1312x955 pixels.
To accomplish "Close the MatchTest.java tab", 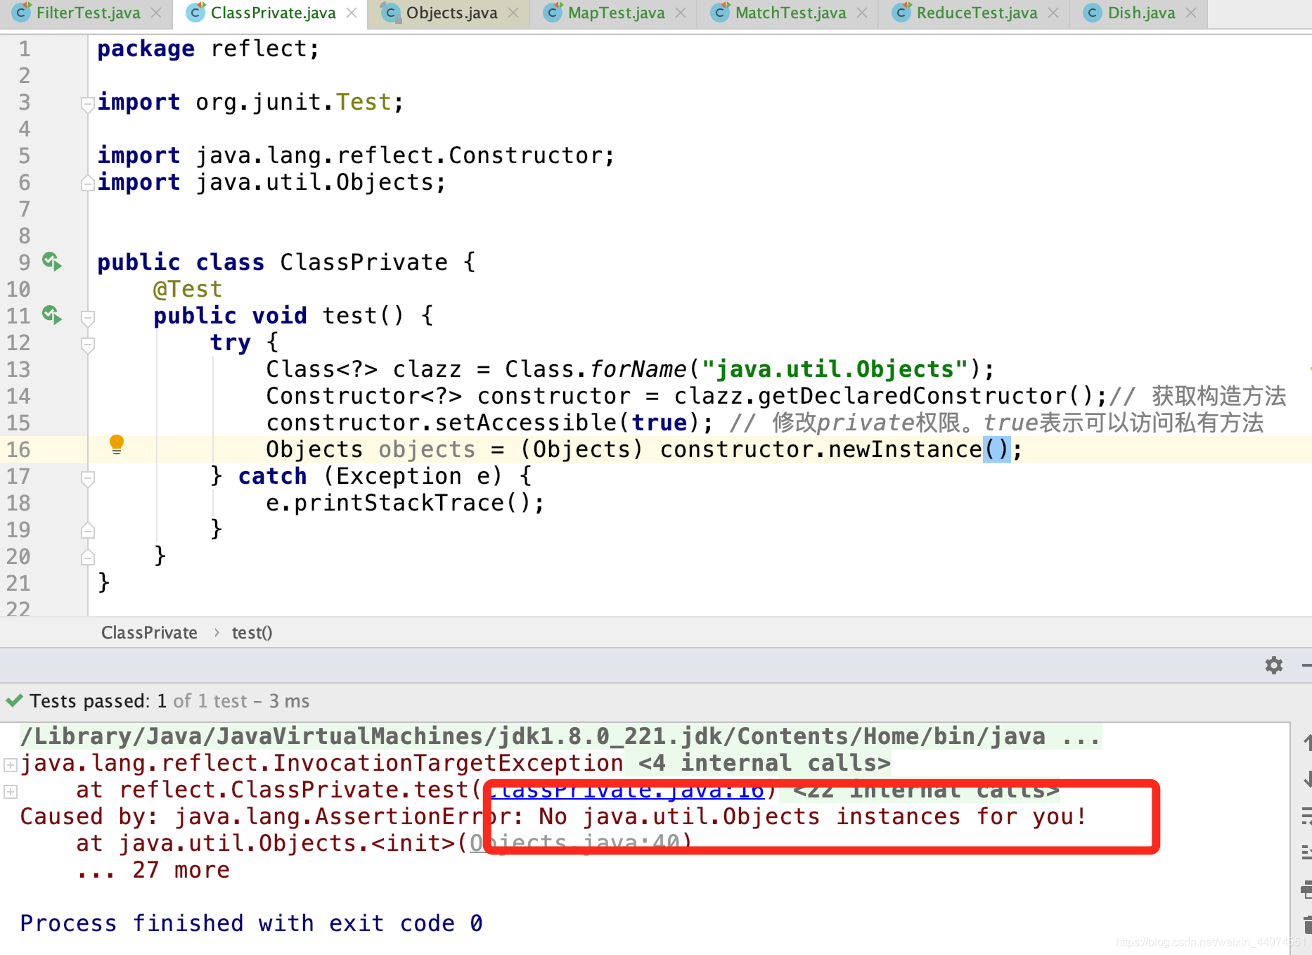I will coord(863,13).
